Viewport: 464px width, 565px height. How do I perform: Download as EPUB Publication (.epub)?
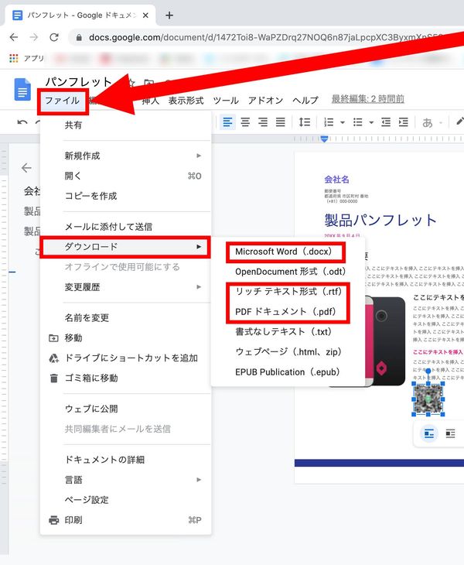click(x=288, y=372)
